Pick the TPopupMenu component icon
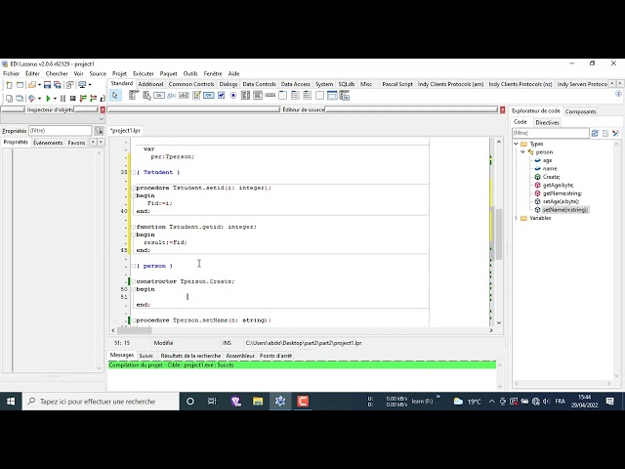 [x=146, y=96]
